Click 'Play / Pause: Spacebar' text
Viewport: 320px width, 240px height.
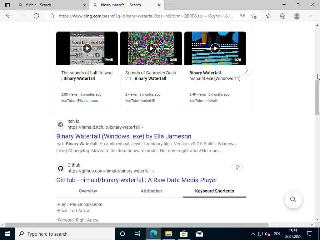click(80, 204)
